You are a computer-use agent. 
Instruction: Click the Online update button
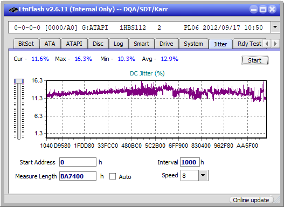click(x=251, y=200)
